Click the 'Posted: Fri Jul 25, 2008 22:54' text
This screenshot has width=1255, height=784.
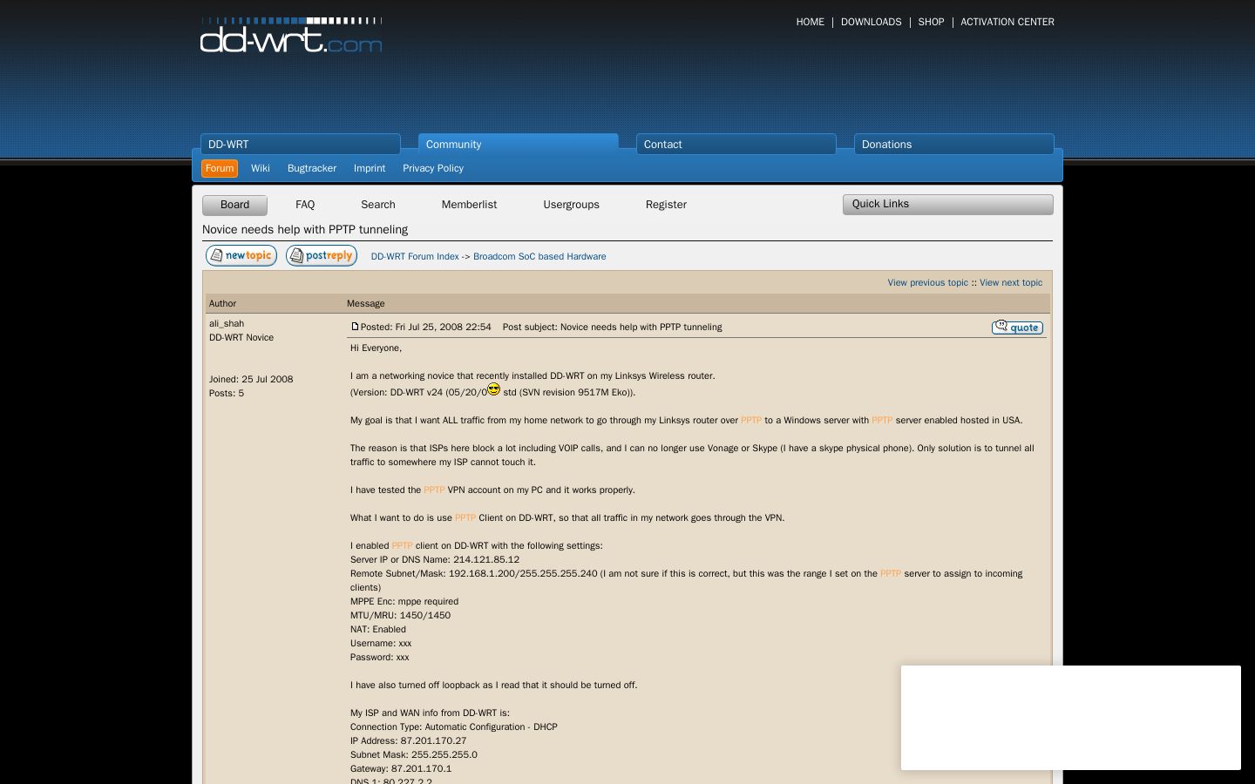(x=426, y=327)
